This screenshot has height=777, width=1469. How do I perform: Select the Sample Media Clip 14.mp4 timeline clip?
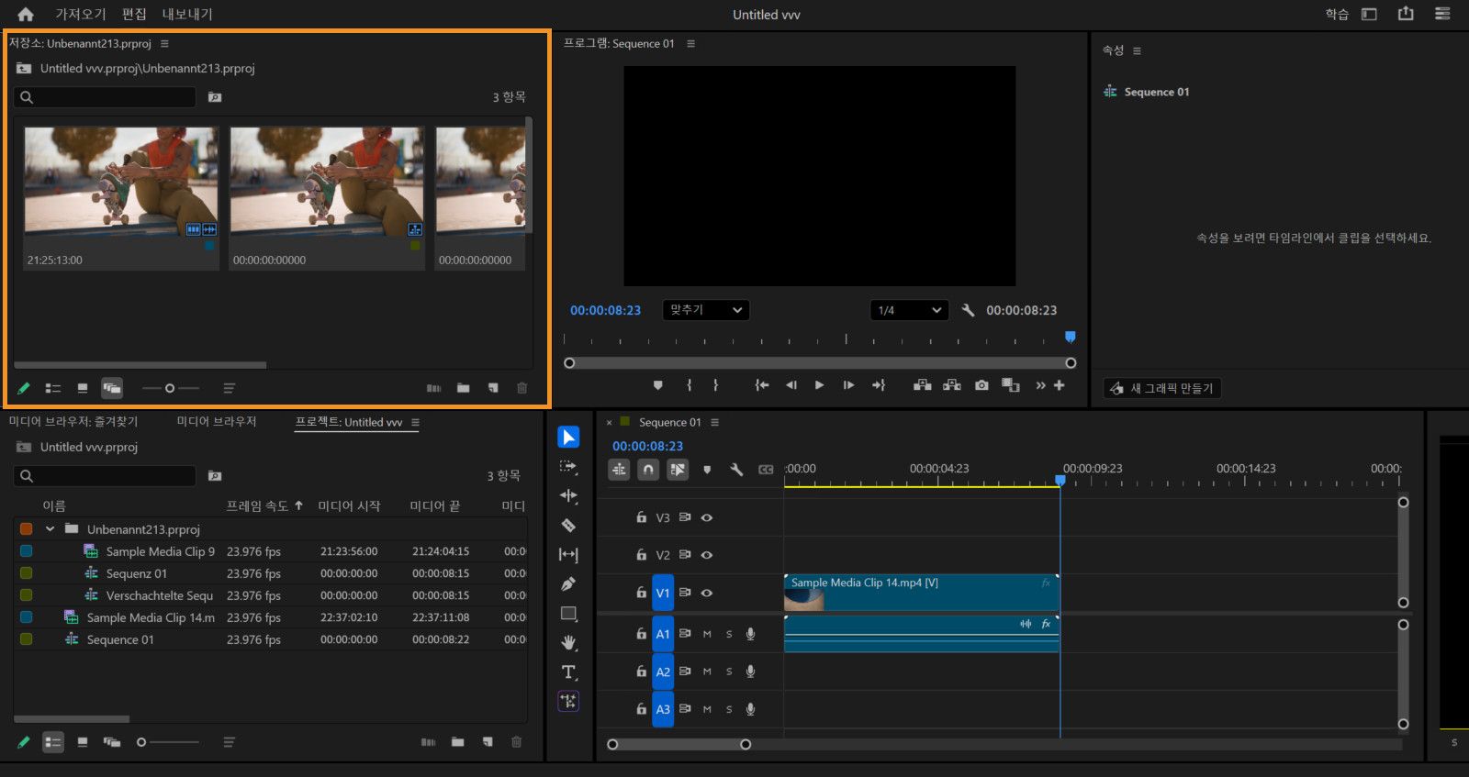click(918, 593)
